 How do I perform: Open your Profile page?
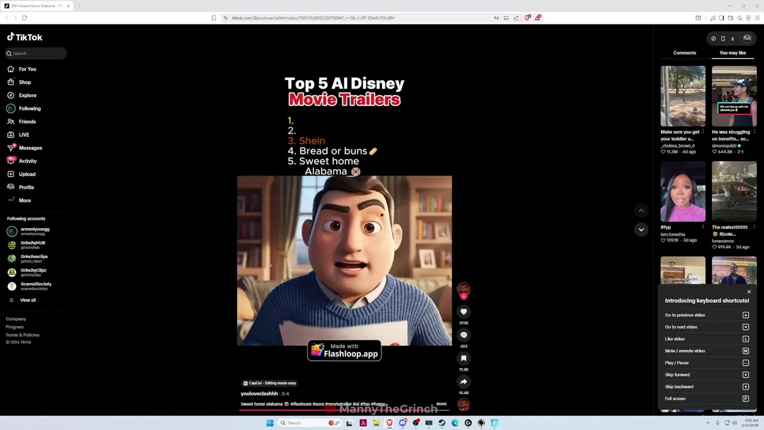[x=21, y=188]
